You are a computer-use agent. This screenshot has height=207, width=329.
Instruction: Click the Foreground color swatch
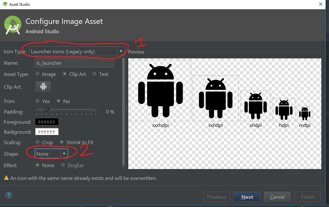pos(47,122)
